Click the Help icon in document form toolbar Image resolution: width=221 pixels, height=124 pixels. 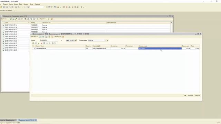63,37
